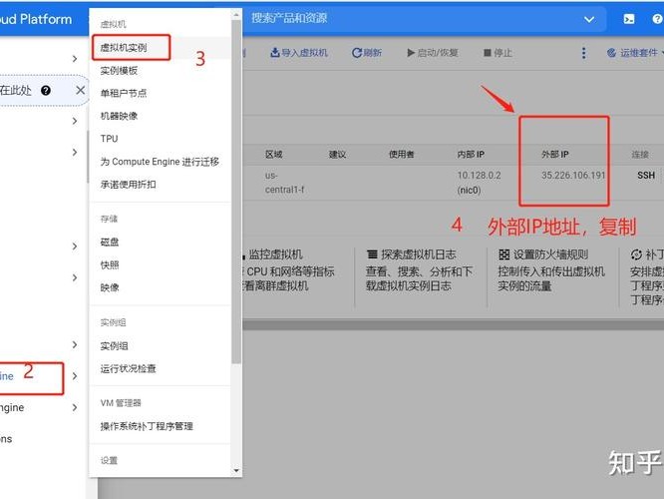Click the 使用者 column header
Viewport: 664px width, 499px height.
coord(402,155)
